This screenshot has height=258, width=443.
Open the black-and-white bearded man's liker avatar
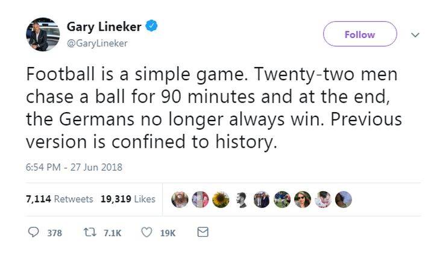(x=241, y=200)
